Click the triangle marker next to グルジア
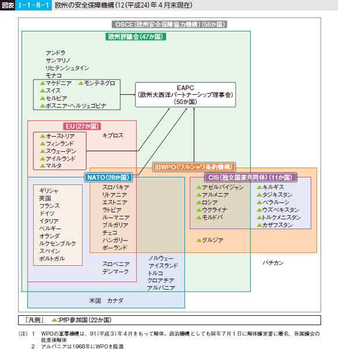The height and width of the screenshot is (349, 338). (199, 240)
